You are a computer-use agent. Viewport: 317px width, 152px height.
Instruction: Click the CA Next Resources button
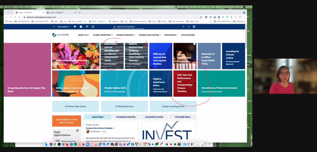click(x=124, y=106)
